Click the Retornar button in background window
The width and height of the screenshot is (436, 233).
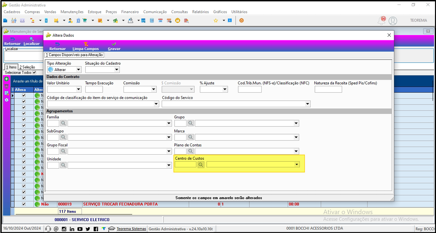point(12,41)
